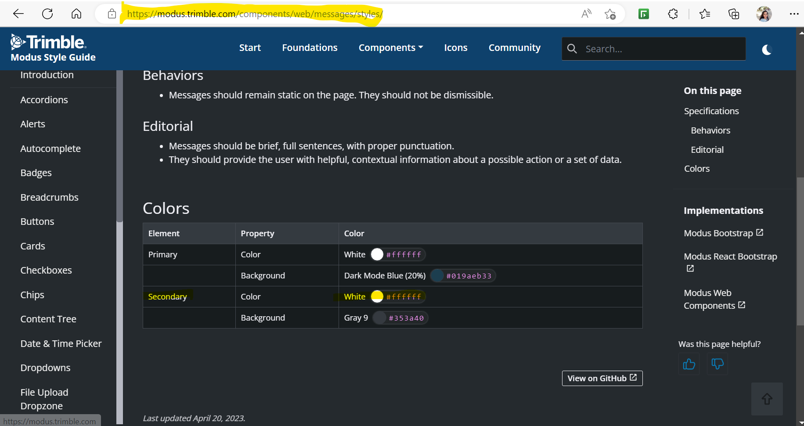Open browser Collections
Screen dimensions: 804x426
733,14
